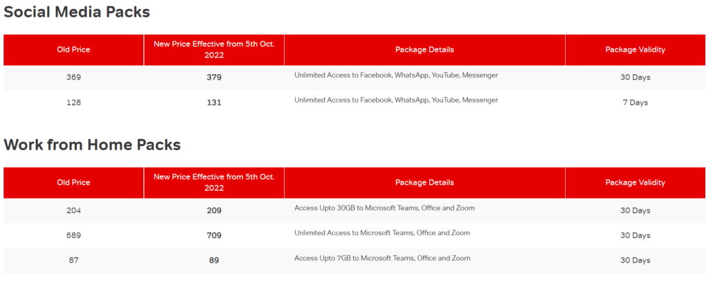The width and height of the screenshot is (709, 283).
Task: Click new price 209 cell
Action: tap(214, 210)
